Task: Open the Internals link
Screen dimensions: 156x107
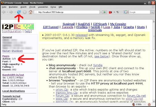Action: [95, 30]
